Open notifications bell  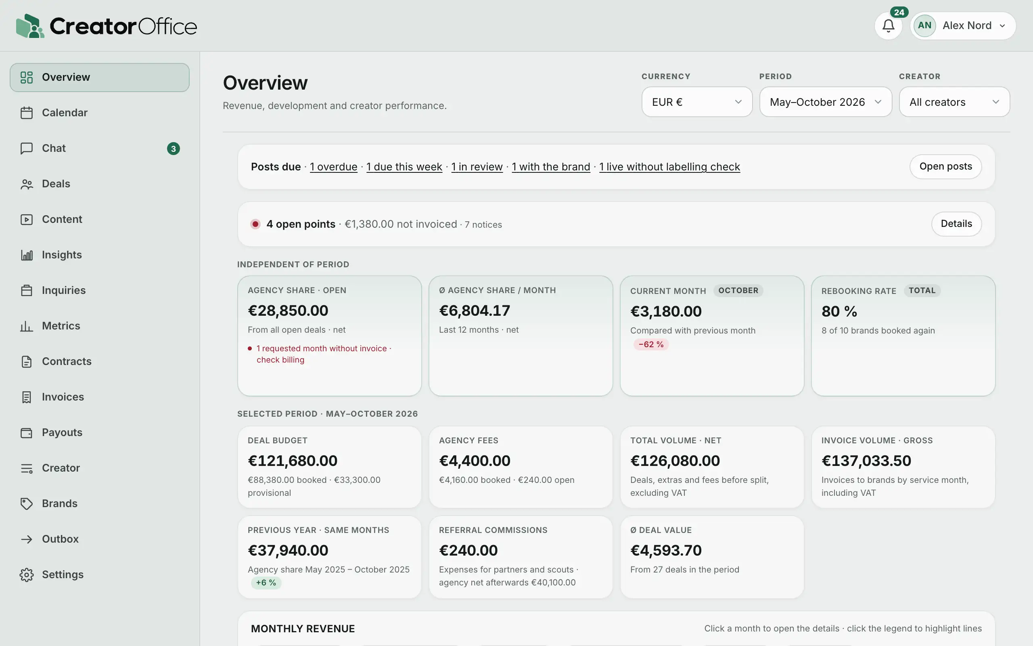coord(888,26)
